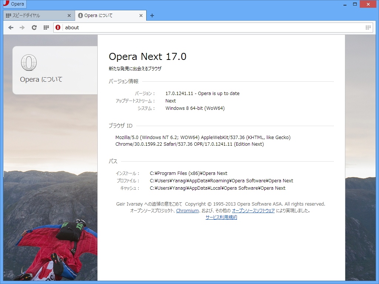
Task: Reload the current about page
Action: click(34, 27)
